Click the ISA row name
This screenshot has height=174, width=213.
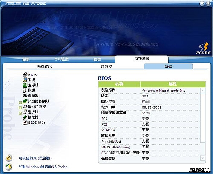pyautogui.click(x=104, y=119)
